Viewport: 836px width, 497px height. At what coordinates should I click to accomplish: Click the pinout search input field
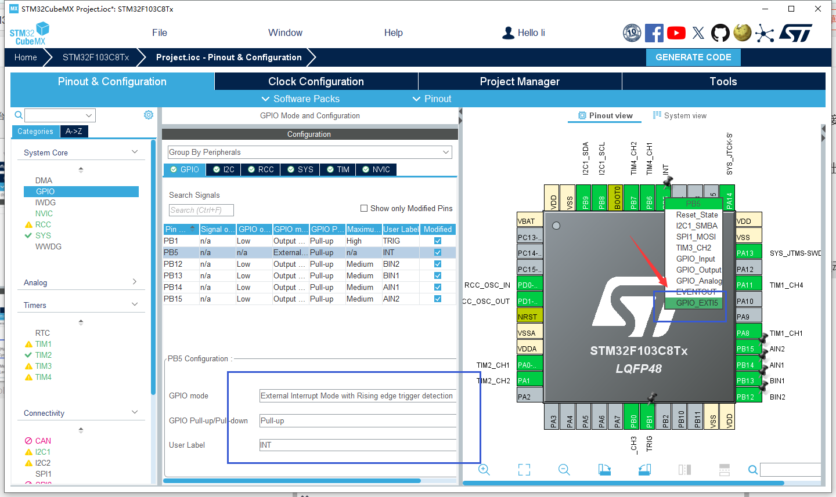[x=790, y=470]
